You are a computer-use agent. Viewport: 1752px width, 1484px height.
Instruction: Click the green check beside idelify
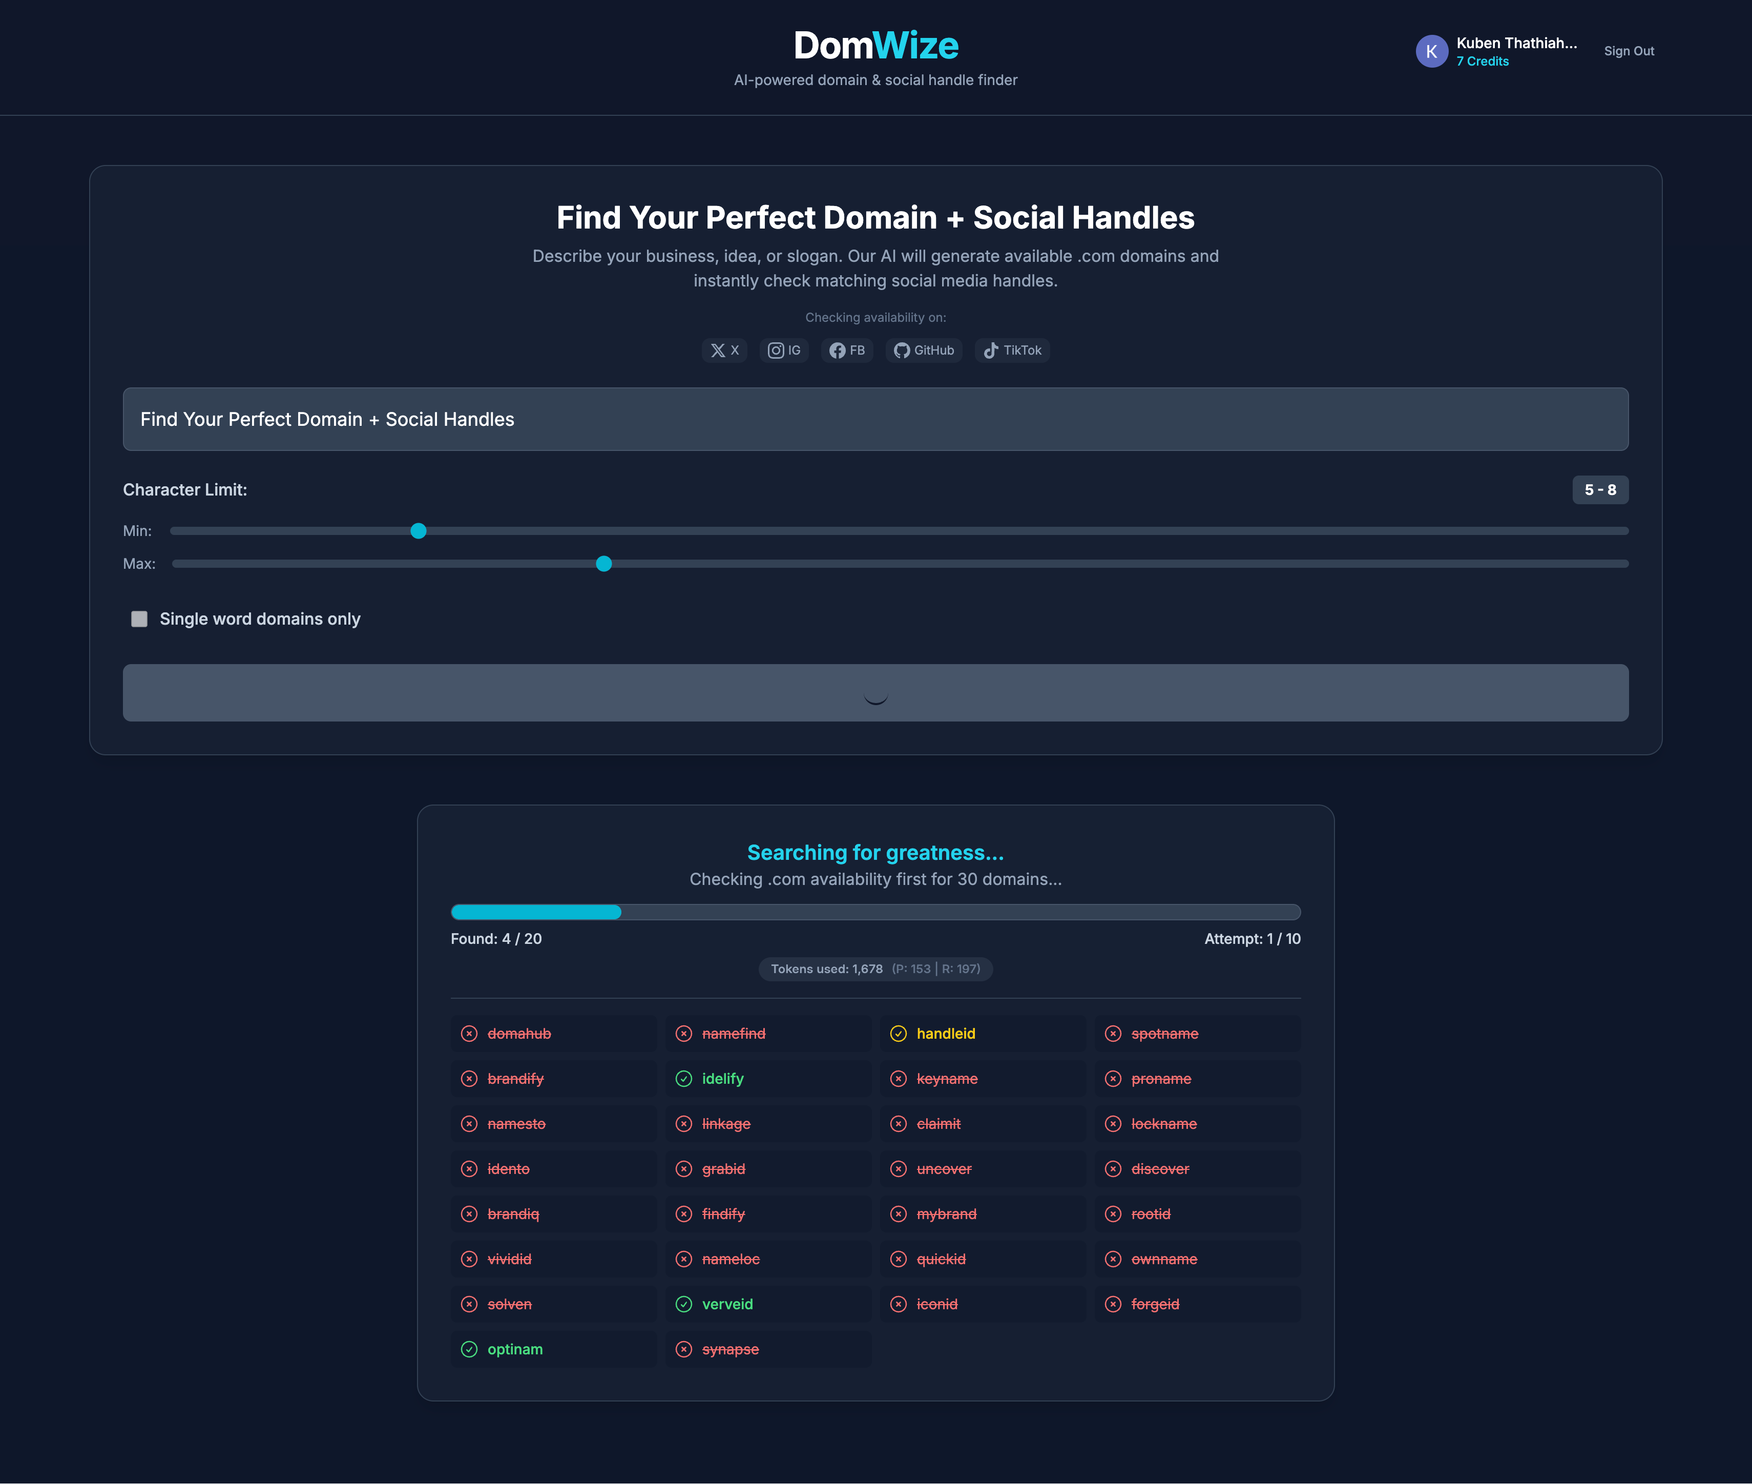(684, 1079)
